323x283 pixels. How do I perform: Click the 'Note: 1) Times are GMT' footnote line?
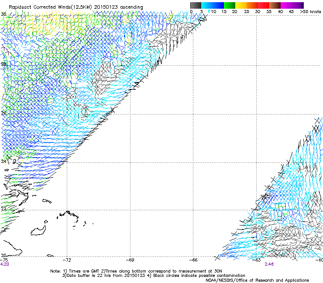(136, 271)
